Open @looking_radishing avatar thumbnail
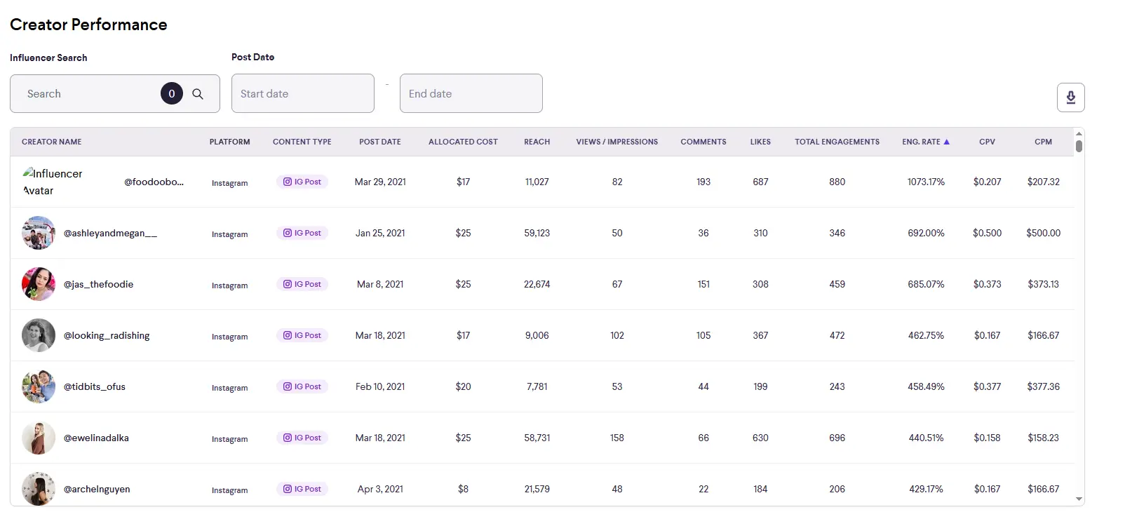The height and width of the screenshot is (519, 1125). (x=39, y=335)
